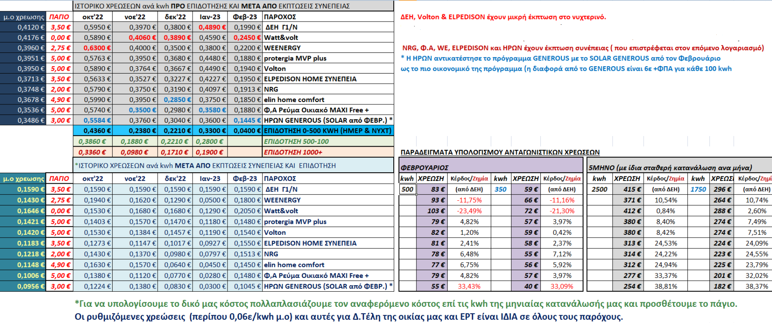Select the red 0,3360 € cell
772x323 pixels.
(93, 152)
